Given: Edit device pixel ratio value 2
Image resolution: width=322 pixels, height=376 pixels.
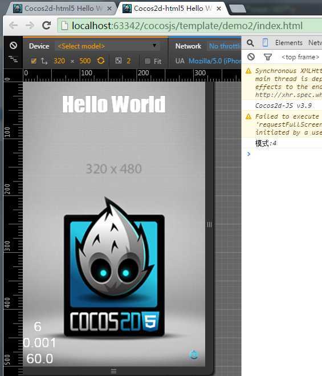Looking at the screenshot, I should [x=129, y=61].
